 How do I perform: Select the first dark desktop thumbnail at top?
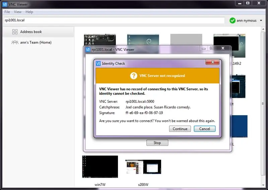pos(100,39)
